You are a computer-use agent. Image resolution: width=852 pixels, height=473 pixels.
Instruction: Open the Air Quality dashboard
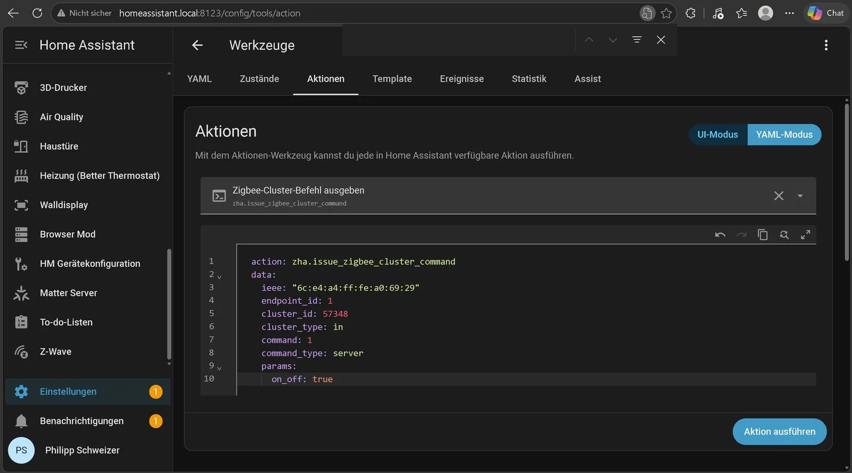click(88, 117)
